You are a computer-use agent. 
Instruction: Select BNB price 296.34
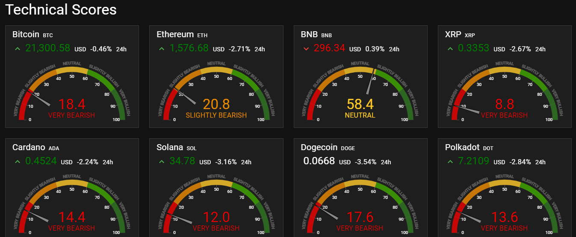(x=329, y=48)
